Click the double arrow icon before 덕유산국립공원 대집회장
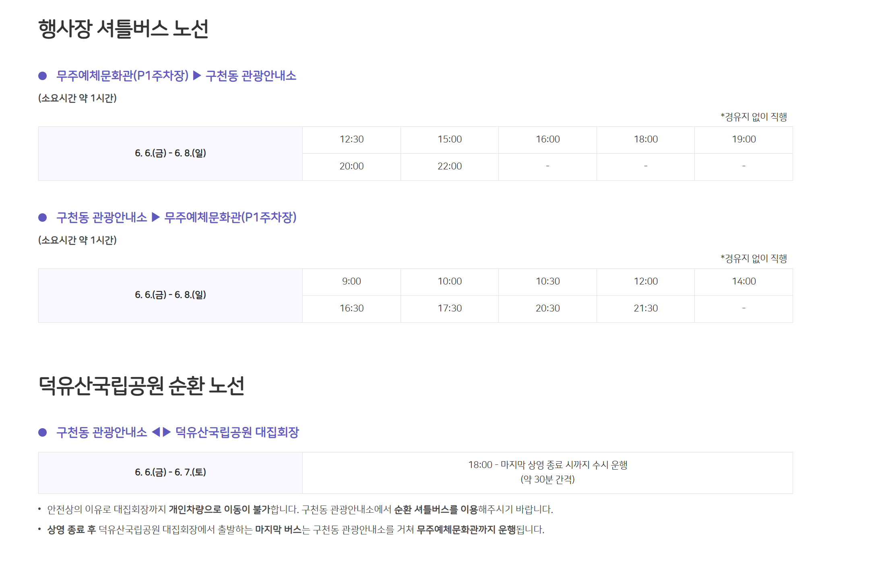 (161, 432)
